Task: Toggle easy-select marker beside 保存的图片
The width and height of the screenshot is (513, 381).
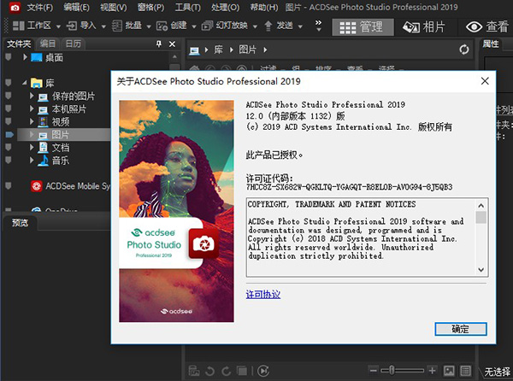Action: pyautogui.click(x=9, y=96)
